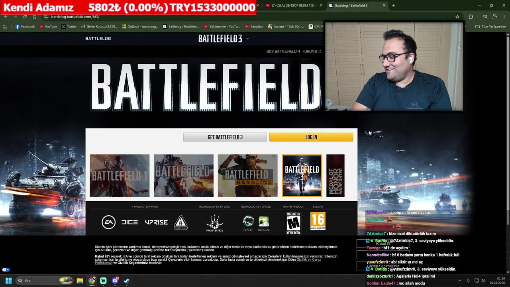Select the Battlefield 4 game thumbnail

[184, 175]
